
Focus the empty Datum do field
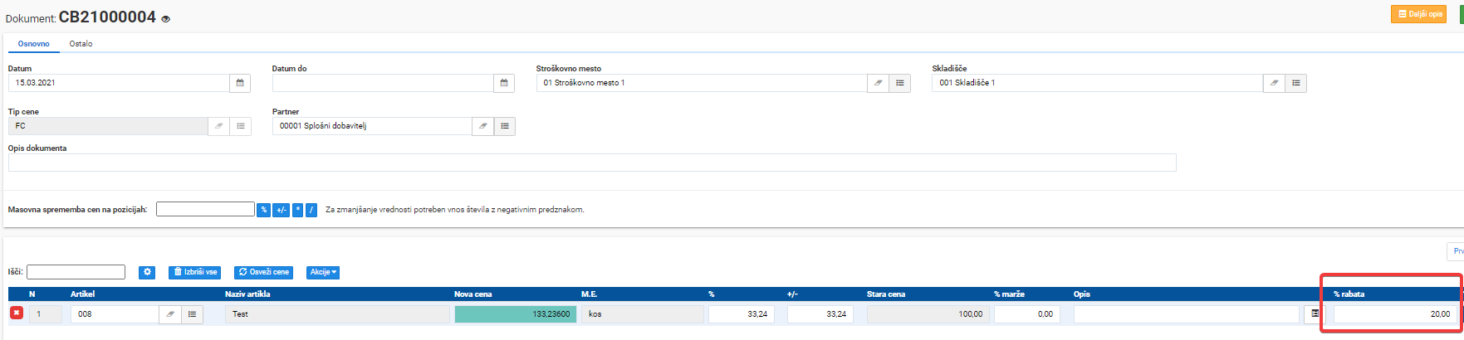click(x=383, y=83)
